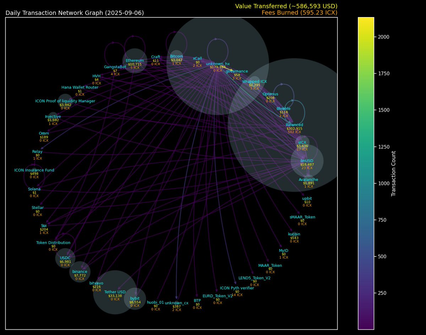Click the bnUSD node label

tap(307, 161)
